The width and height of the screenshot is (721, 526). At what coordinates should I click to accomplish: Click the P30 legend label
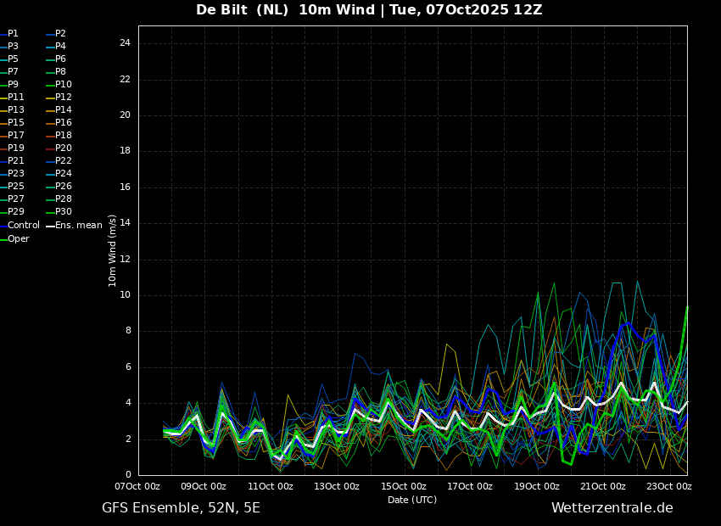point(64,211)
